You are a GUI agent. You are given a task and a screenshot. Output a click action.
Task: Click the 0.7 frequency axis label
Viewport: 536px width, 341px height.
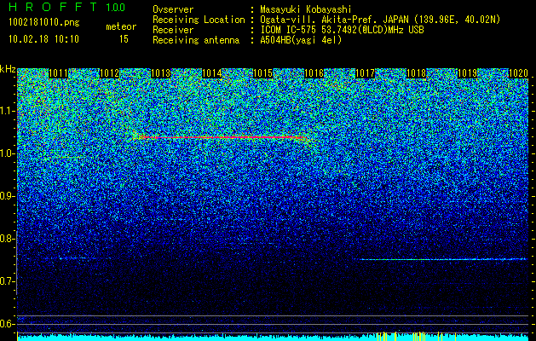[x=7, y=281]
